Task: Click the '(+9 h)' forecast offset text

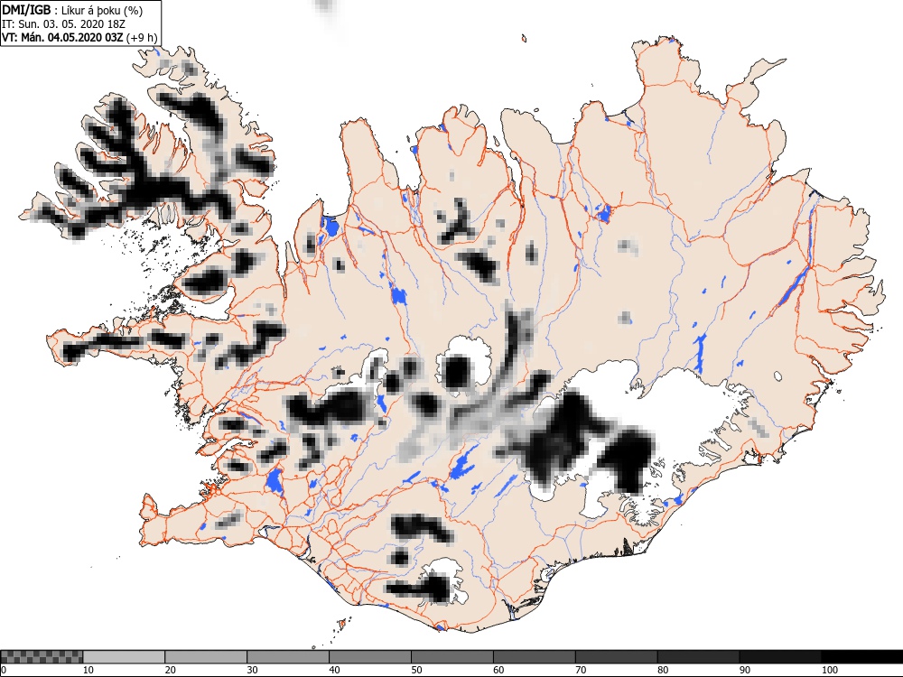Action: point(142,38)
